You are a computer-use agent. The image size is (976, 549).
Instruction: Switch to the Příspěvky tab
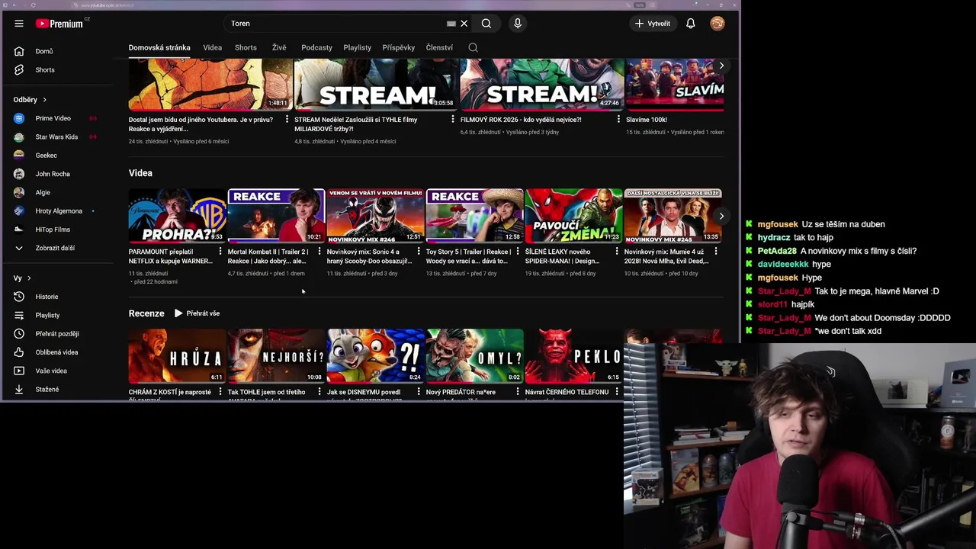pyautogui.click(x=399, y=47)
